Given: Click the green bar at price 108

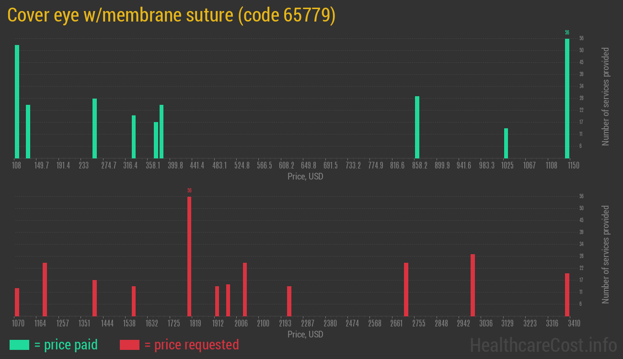Looking at the screenshot, I should tap(17, 101).
